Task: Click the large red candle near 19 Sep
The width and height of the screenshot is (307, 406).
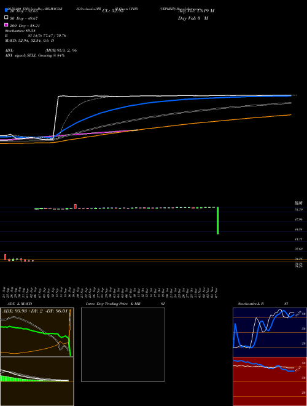Action: [x=76, y=206]
